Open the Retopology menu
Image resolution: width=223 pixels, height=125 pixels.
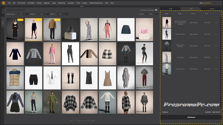point(62,3)
